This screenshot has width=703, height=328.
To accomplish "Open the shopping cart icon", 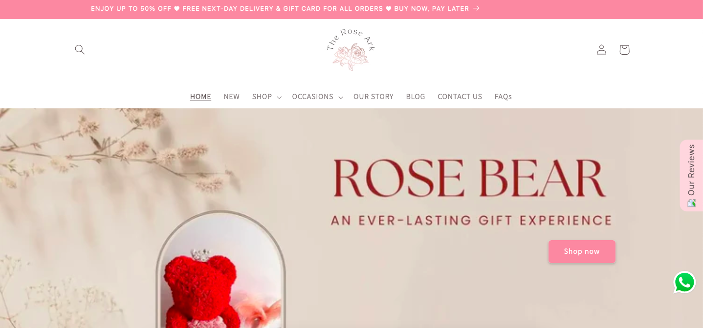I will pyautogui.click(x=624, y=49).
